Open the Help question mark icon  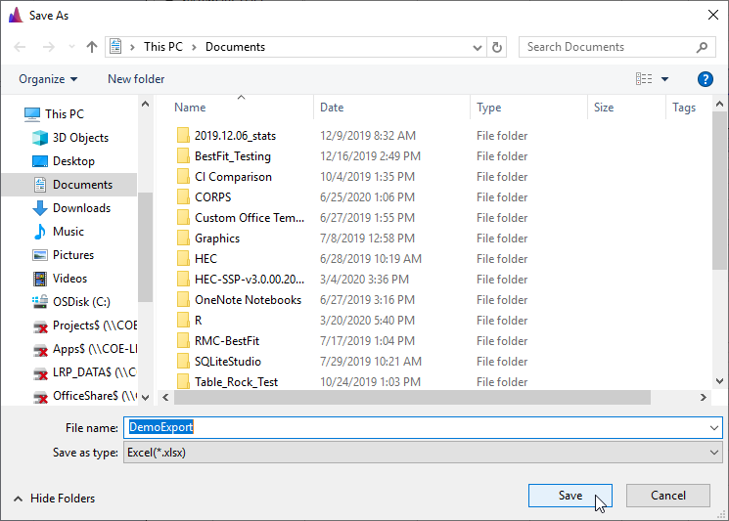tap(705, 79)
